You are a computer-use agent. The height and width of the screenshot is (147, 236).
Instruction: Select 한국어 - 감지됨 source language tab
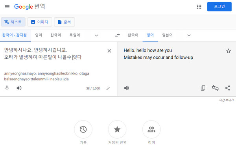15,35
